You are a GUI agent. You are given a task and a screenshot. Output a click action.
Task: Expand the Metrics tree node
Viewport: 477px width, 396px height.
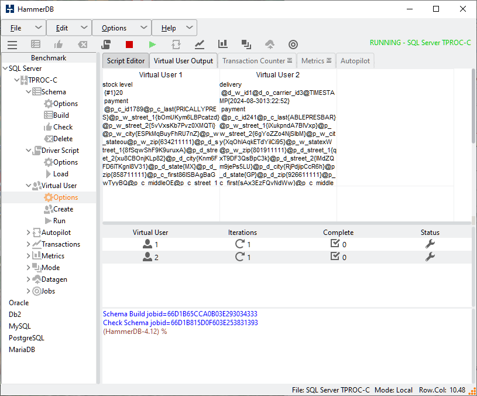(x=28, y=256)
